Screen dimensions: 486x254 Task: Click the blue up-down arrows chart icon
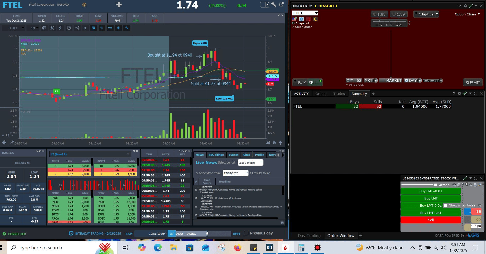[x=118, y=28]
